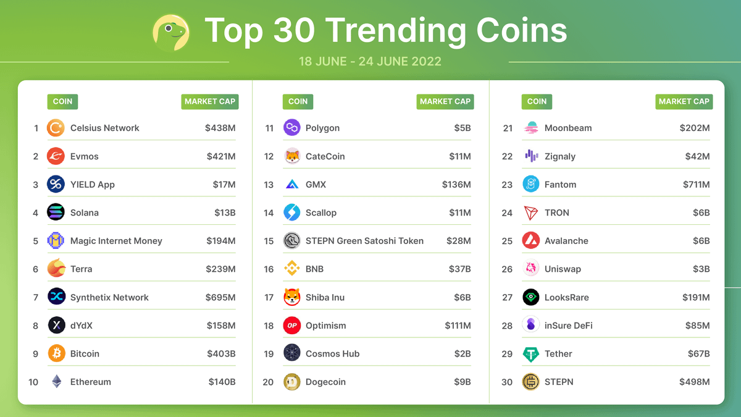Click the first column COIN header

62,101
